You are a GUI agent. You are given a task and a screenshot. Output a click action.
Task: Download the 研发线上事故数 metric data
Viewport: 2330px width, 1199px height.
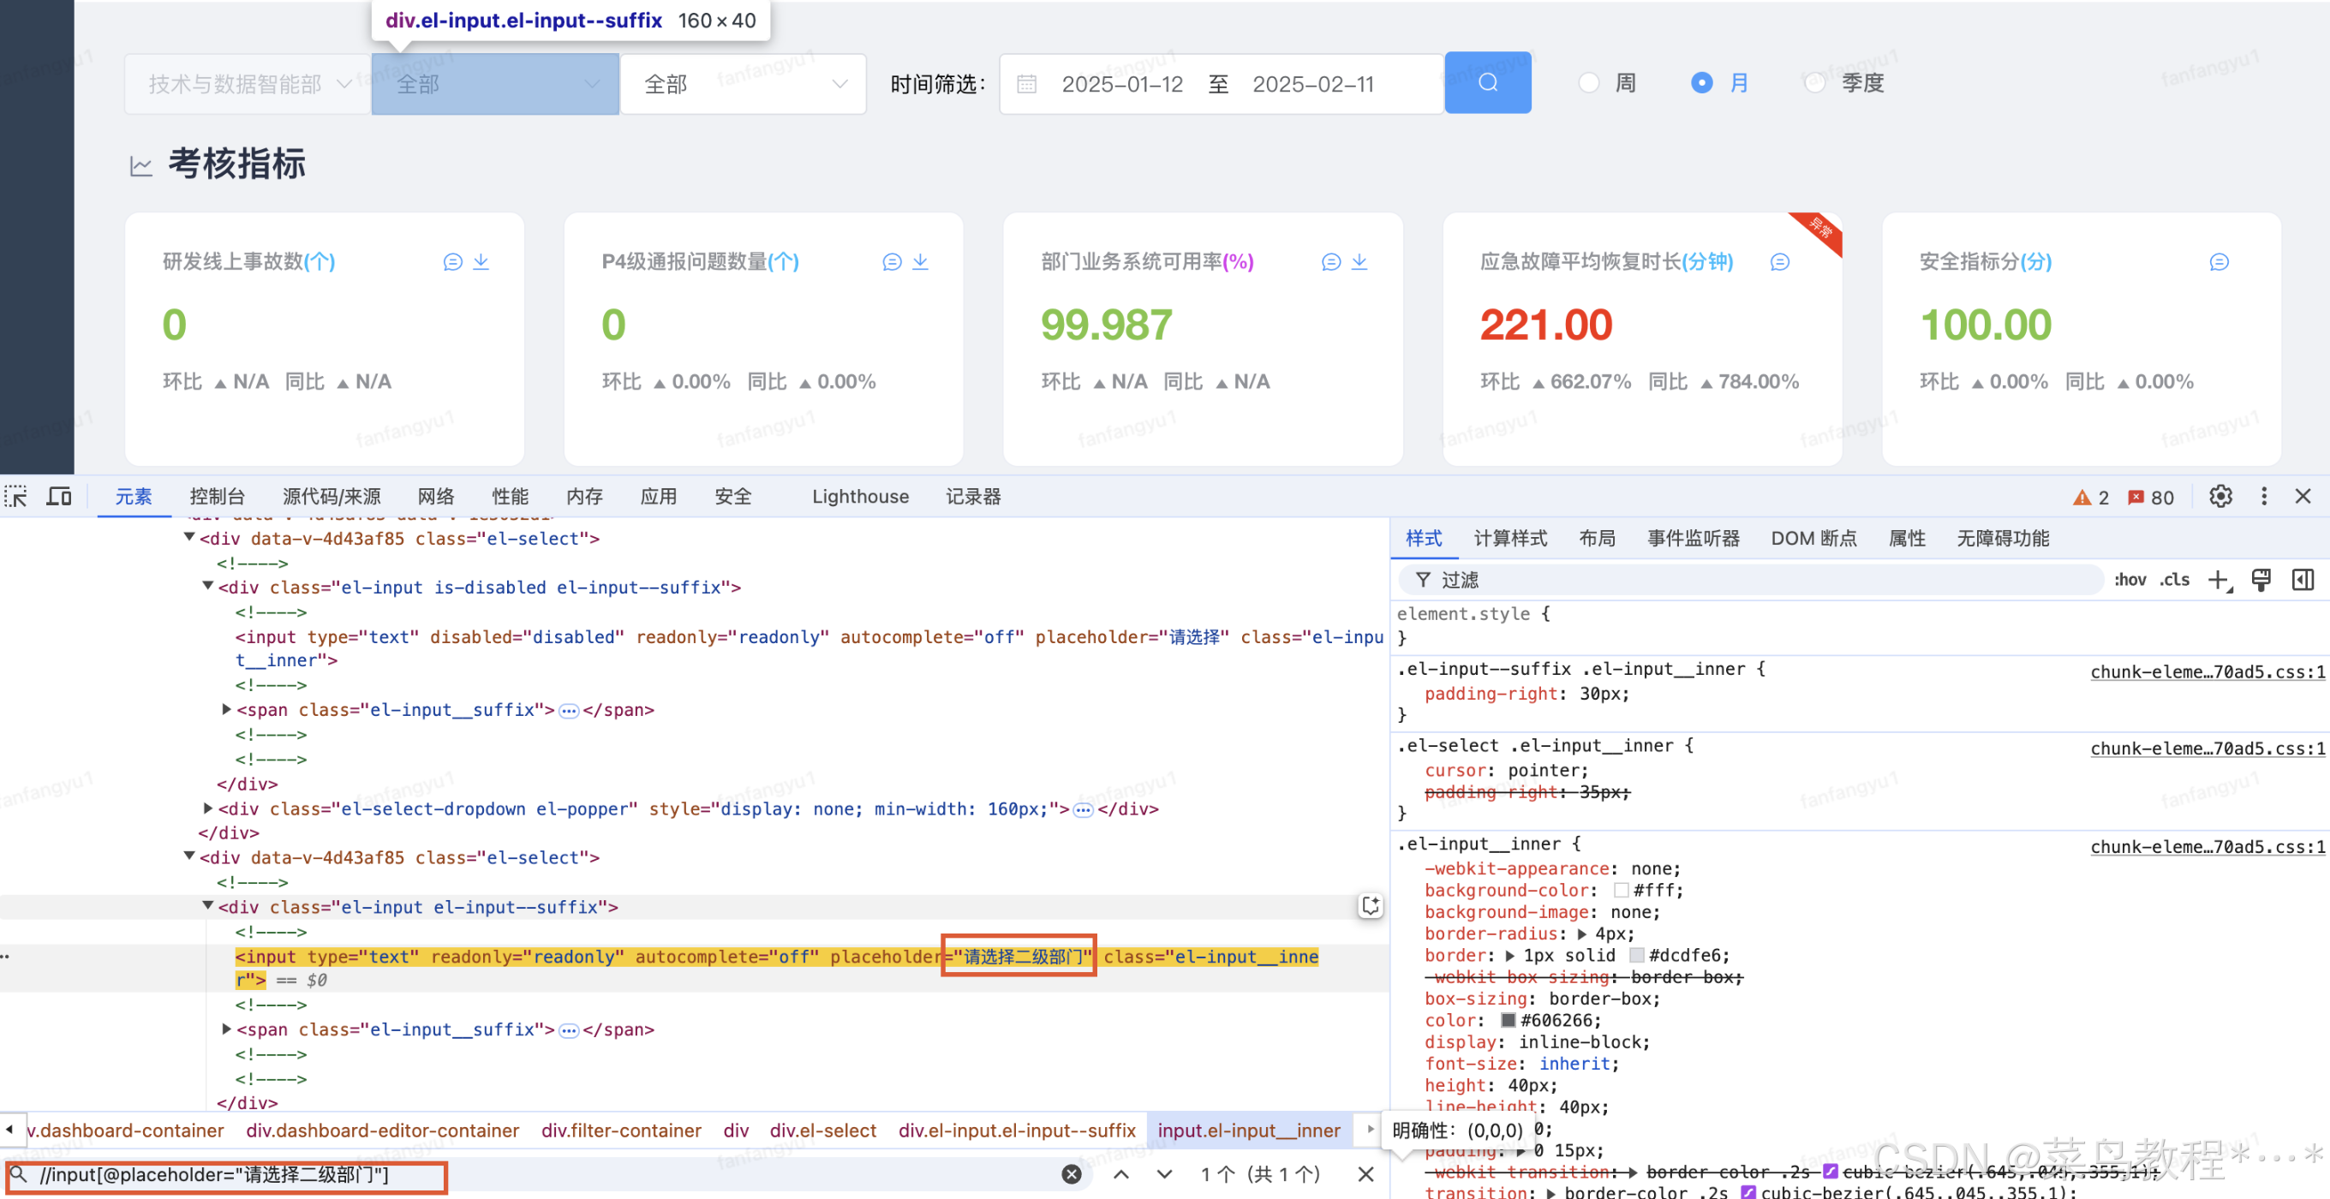(481, 261)
